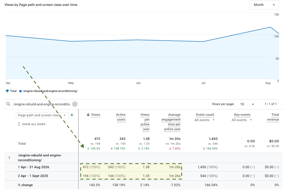
Task: Click the 143.3% views increase indicator
Action: [x=94, y=148]
